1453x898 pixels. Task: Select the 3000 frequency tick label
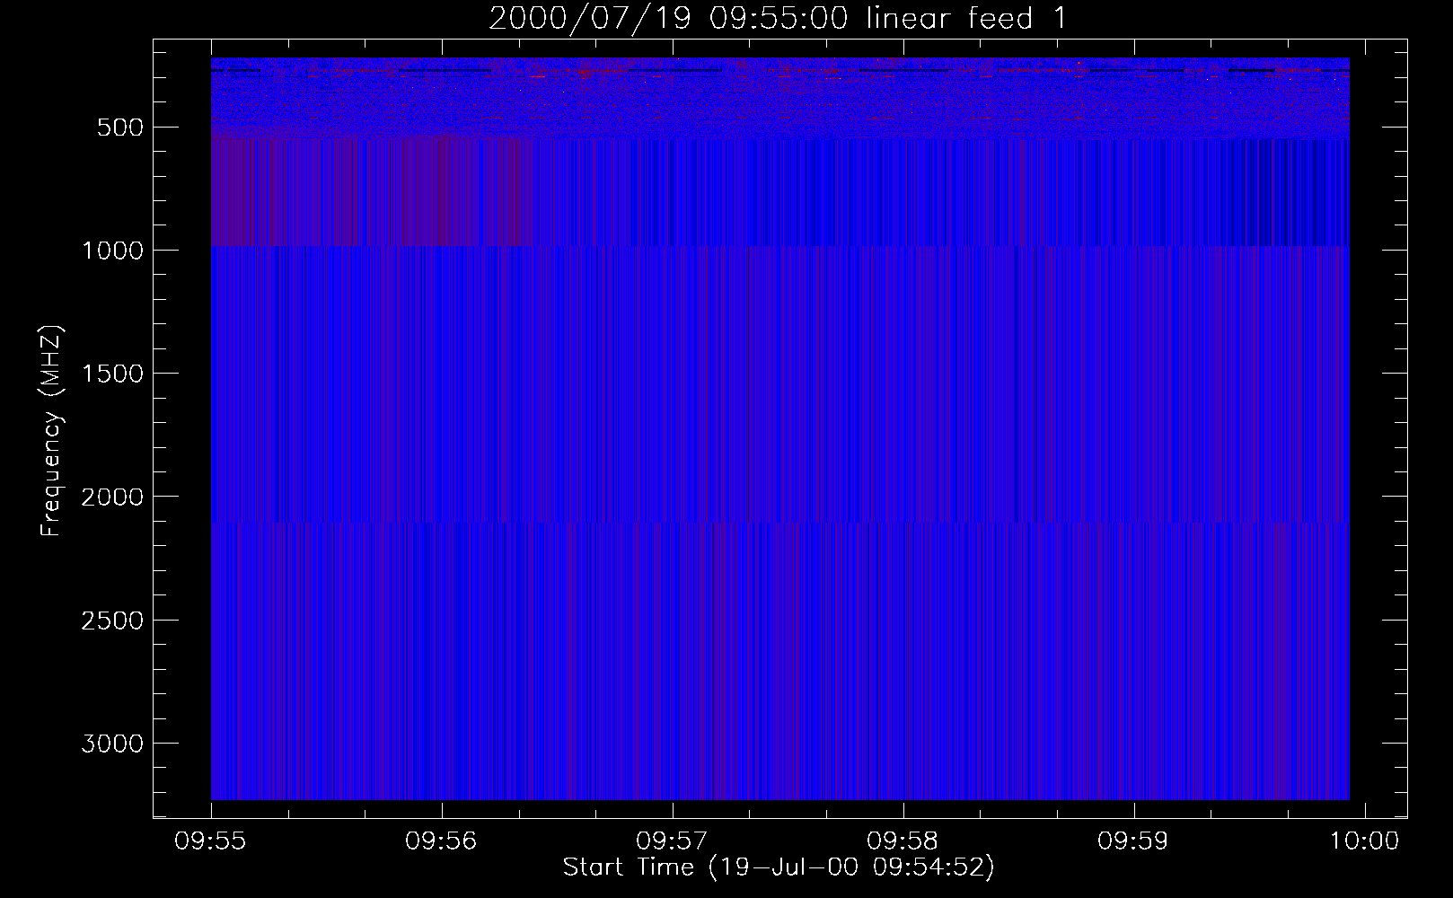point(113,744)
